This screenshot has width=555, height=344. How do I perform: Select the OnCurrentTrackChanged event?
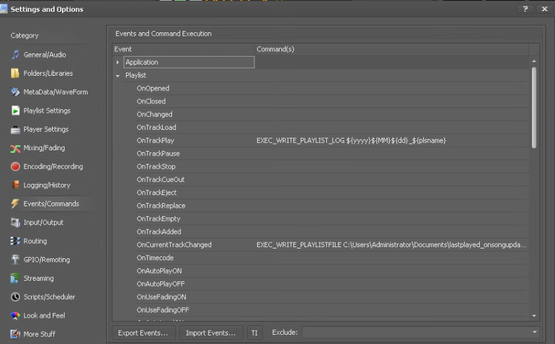point(174,245)
